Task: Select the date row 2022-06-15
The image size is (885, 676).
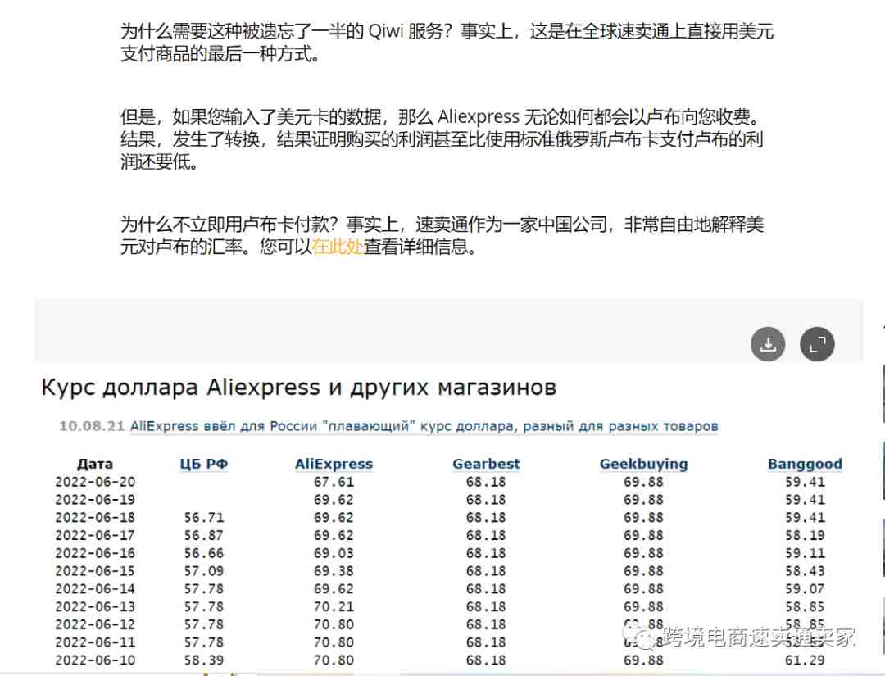Action: [95, 571]
